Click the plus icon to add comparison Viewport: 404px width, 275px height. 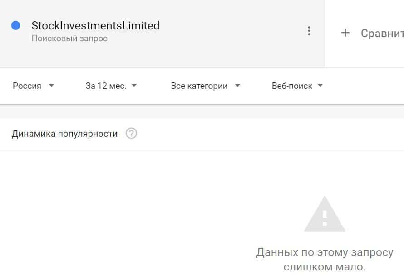coord(345,33)
